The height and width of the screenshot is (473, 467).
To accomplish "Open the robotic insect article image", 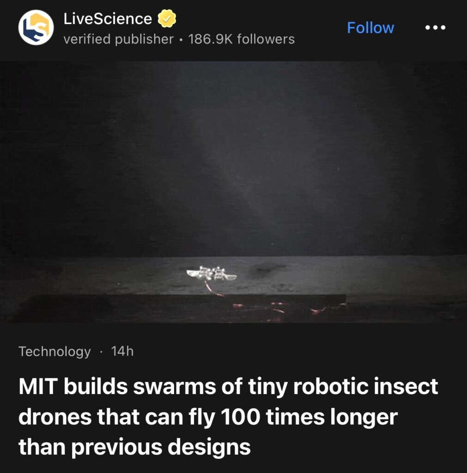I will click(234, 192).
